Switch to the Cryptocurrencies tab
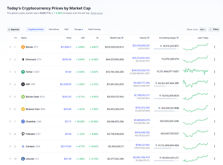The height and width of the screenshot is (165, 223). [x=35, y=29]
